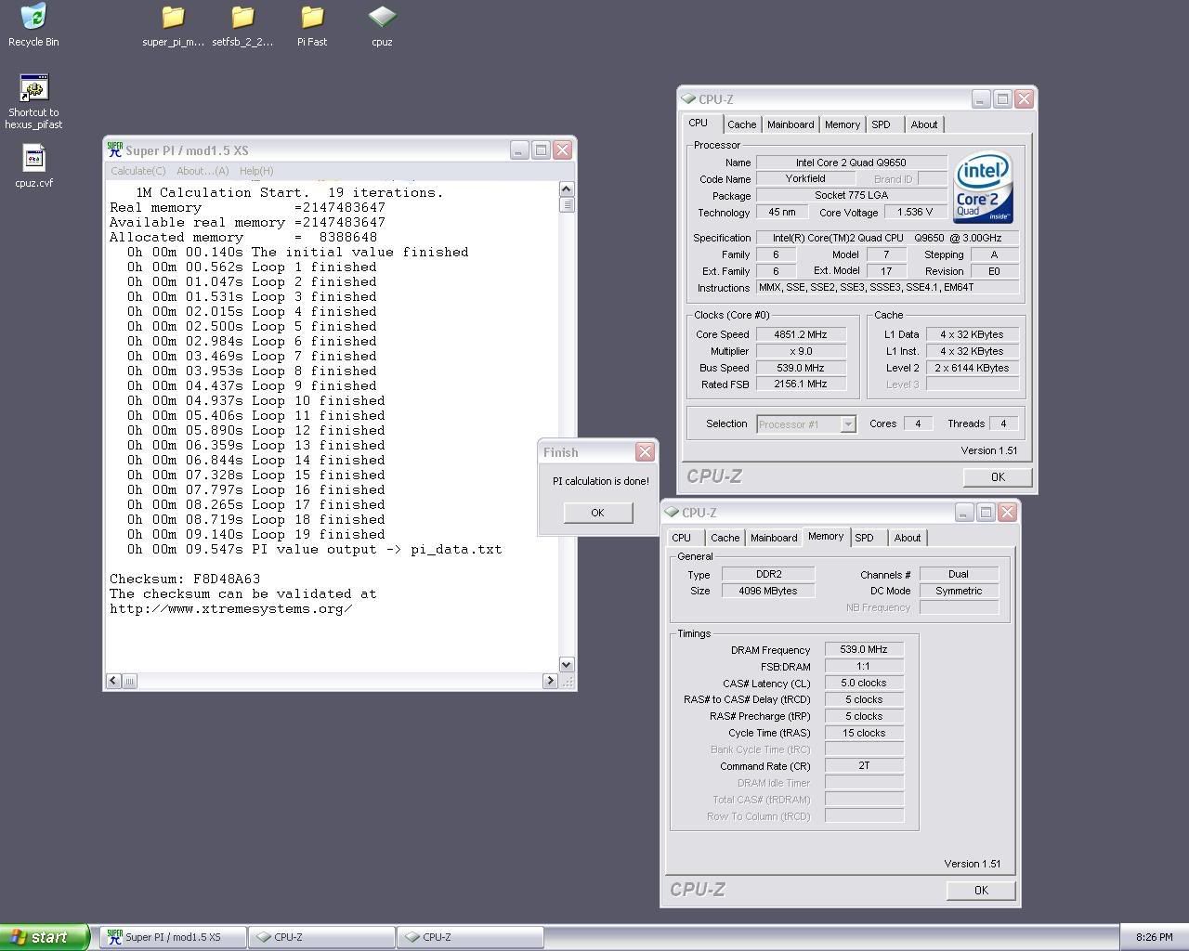Image resolution: width=1189 pixels, height=951 pixels.
Task: Click the CAS# Latency 5.0 clocks field
Action: [x=864, y=683]
